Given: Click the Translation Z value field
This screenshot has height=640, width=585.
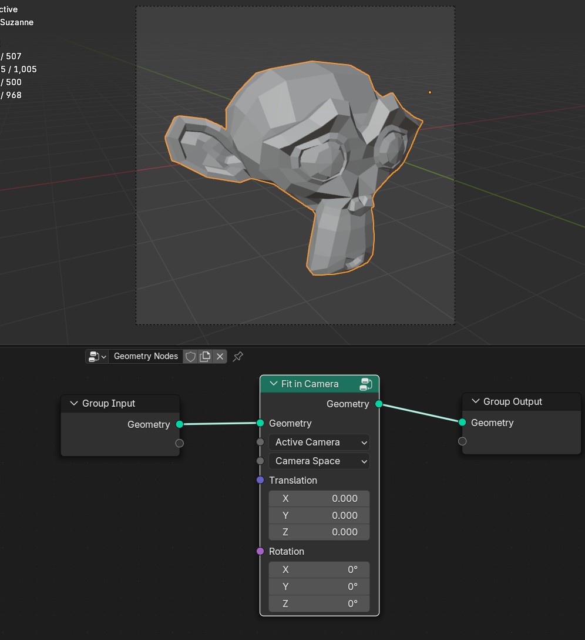Looking at the screenshot, I should [x=320, y=532].
